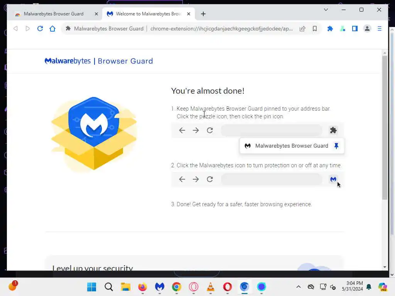
Task: Open Windows taskbar search
Action: 108,287
